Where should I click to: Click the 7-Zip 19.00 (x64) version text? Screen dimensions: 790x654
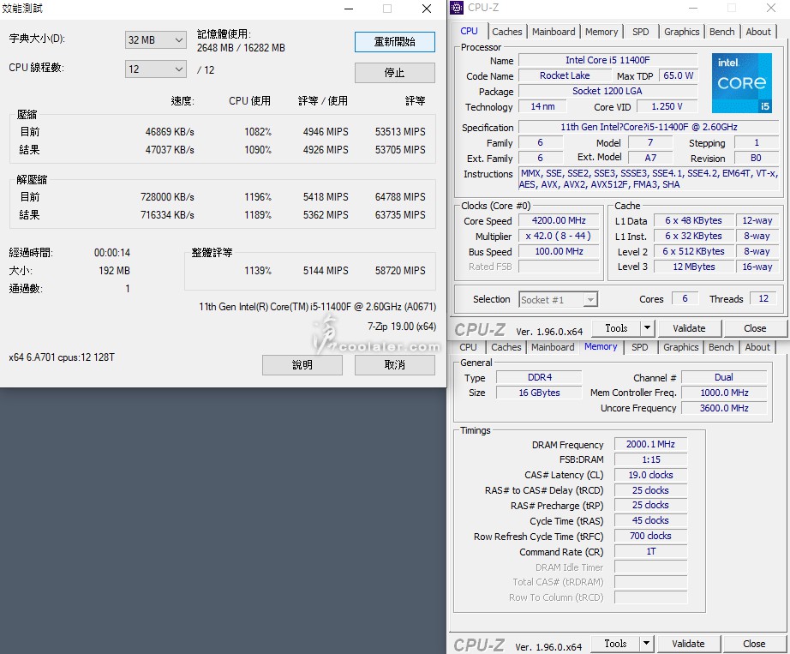tap(402, 327)
